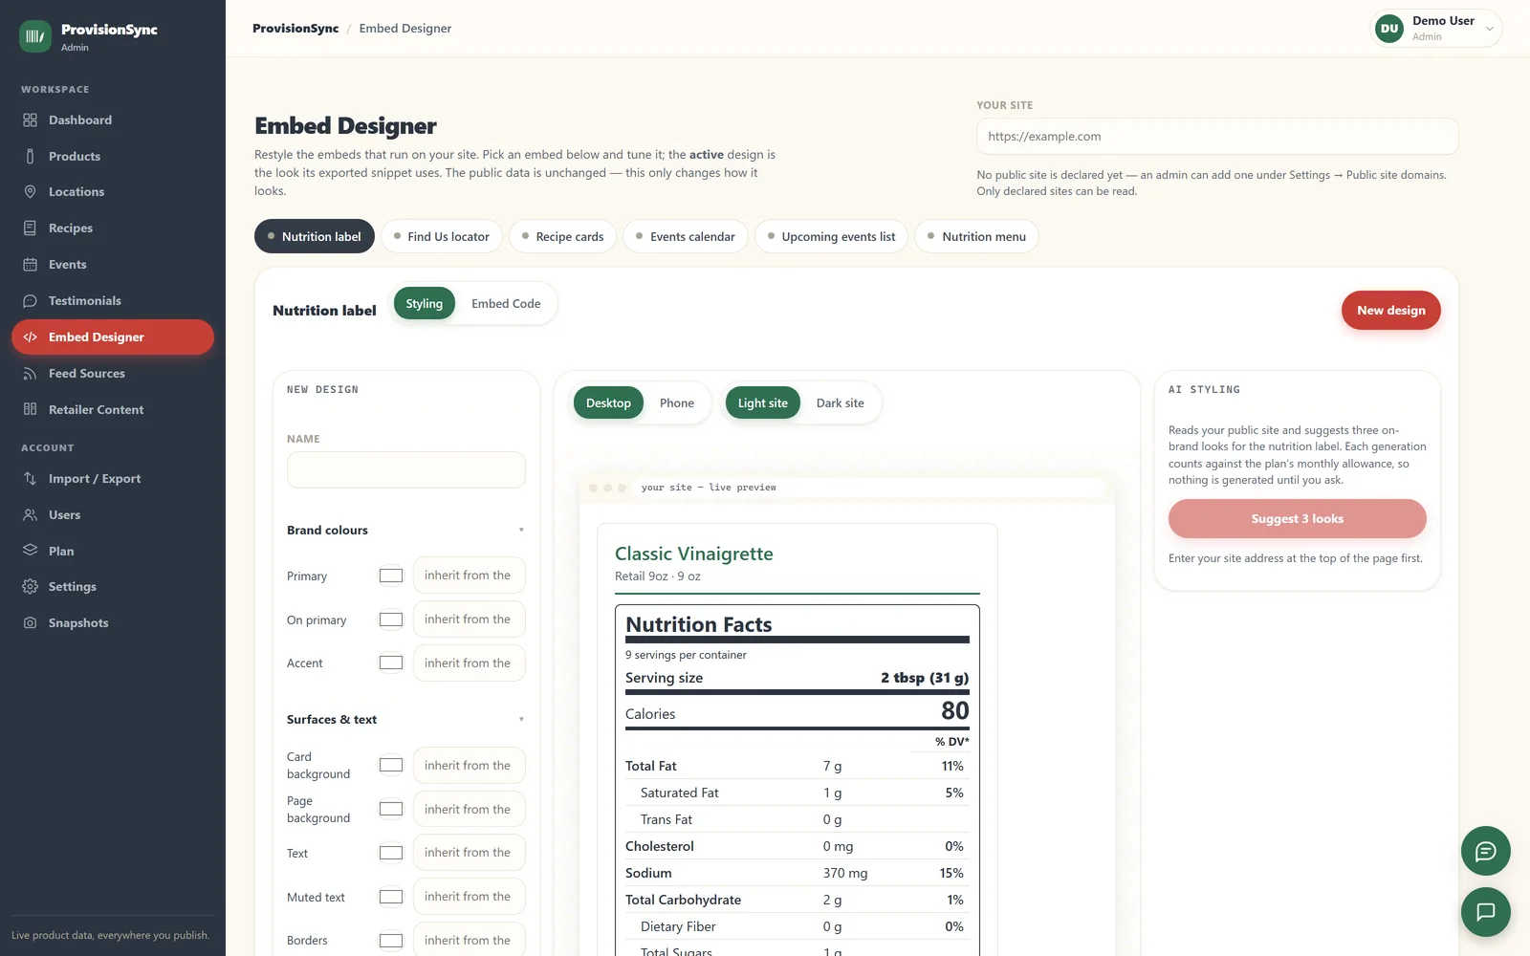Image resolution: width=1530 pixels, height=956 pixels.
Task: Open Dashboard from the sidebar
Action: point(113,120)
